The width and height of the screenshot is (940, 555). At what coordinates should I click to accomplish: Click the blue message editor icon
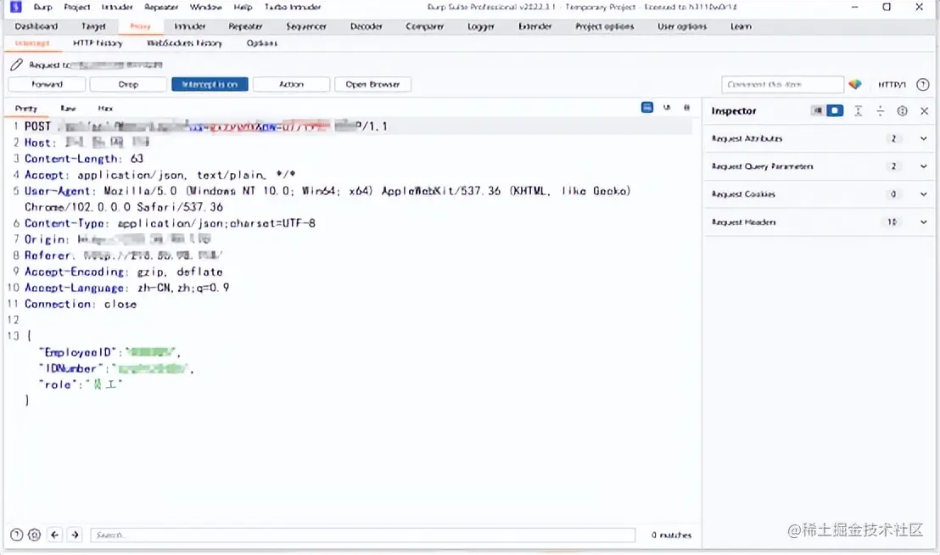coord(646,107)
